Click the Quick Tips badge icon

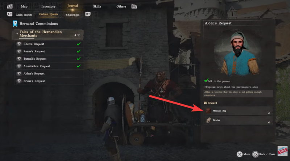(282, 151)
